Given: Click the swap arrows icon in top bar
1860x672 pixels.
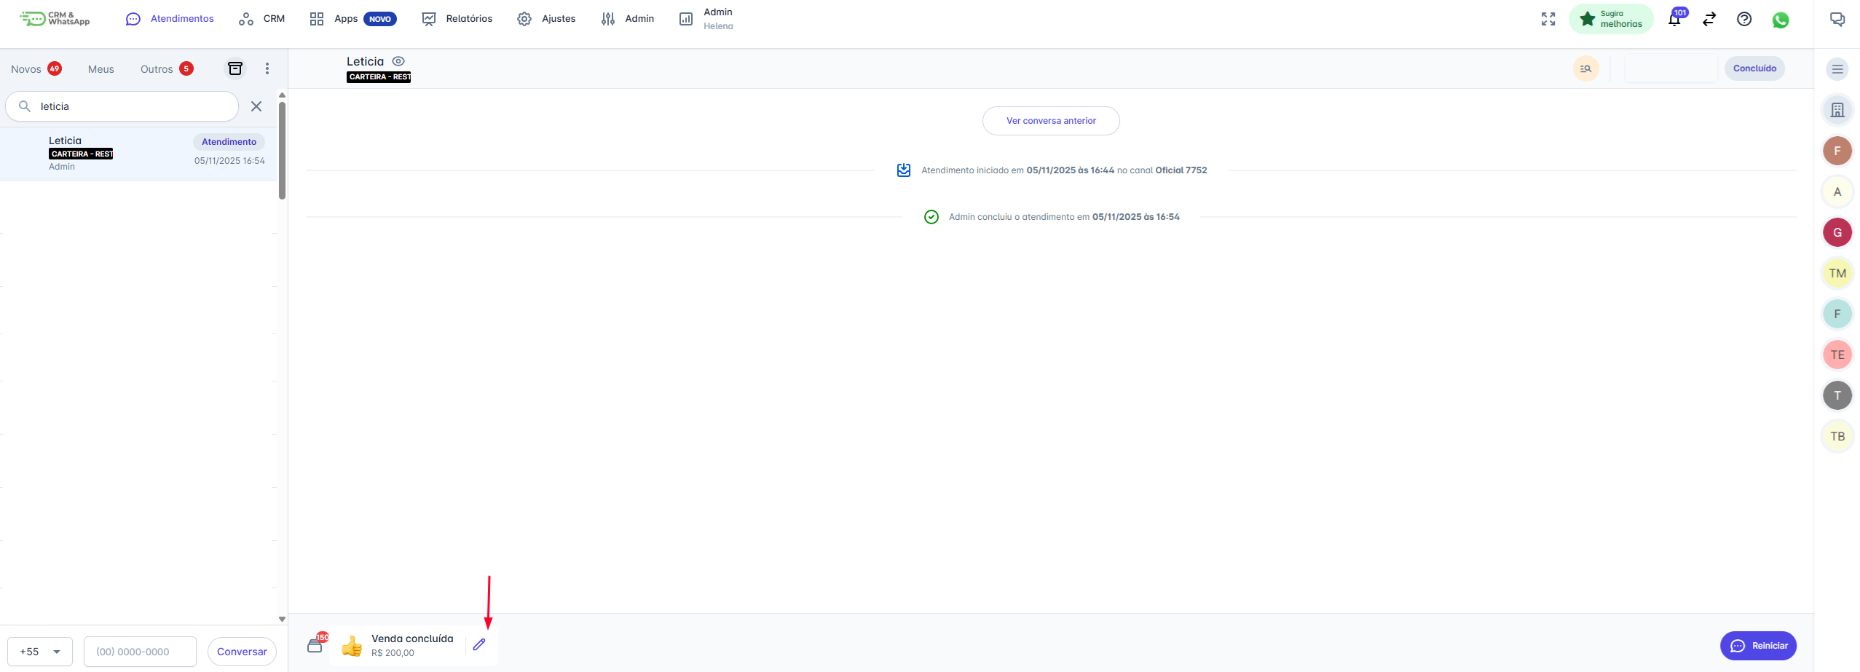Looking at the screenshot, I should click(x=1709, y=20).
